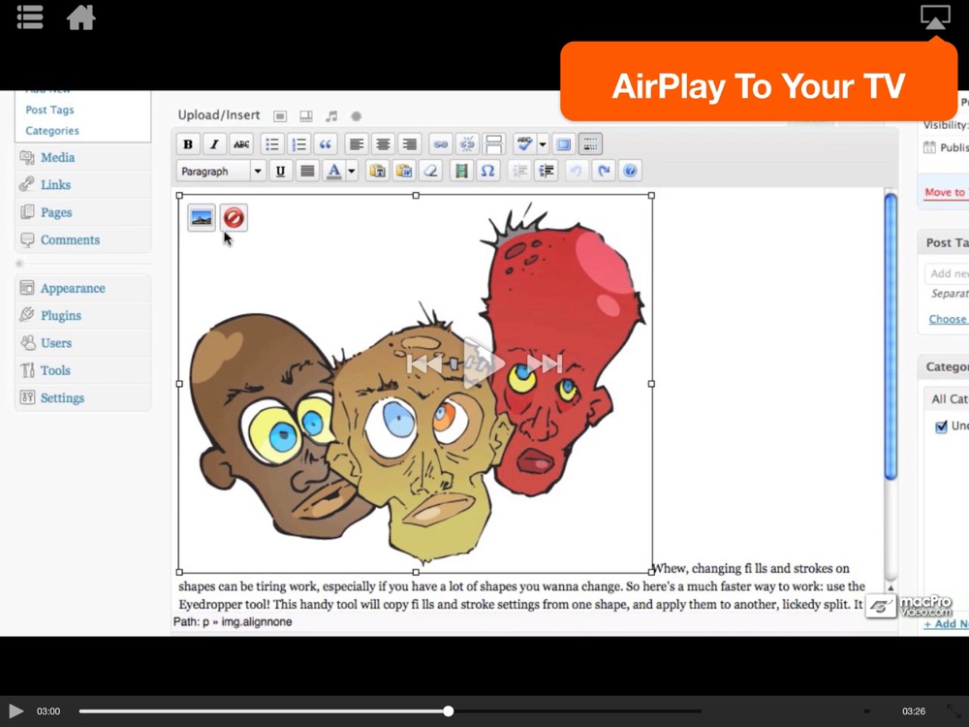Image resolution: width=969 pixels, height=727 pixels.
Task: Toggle the Uncategorized category checkbox
Action: coord(941,426)
